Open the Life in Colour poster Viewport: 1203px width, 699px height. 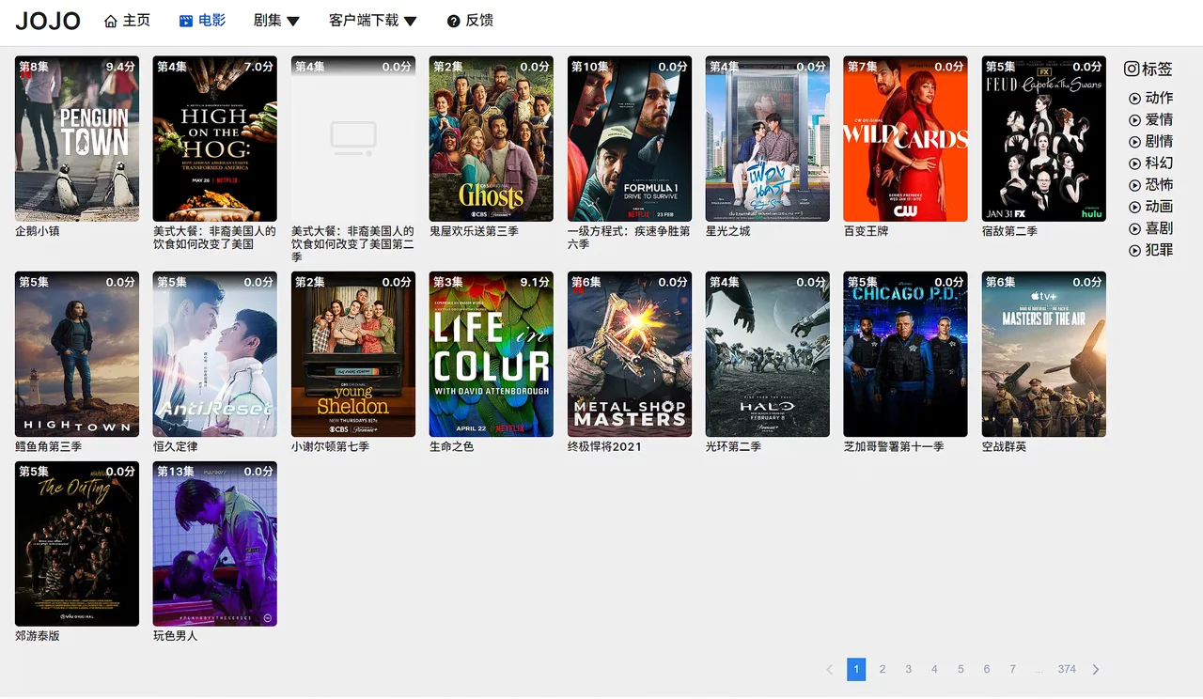[492, 354]
